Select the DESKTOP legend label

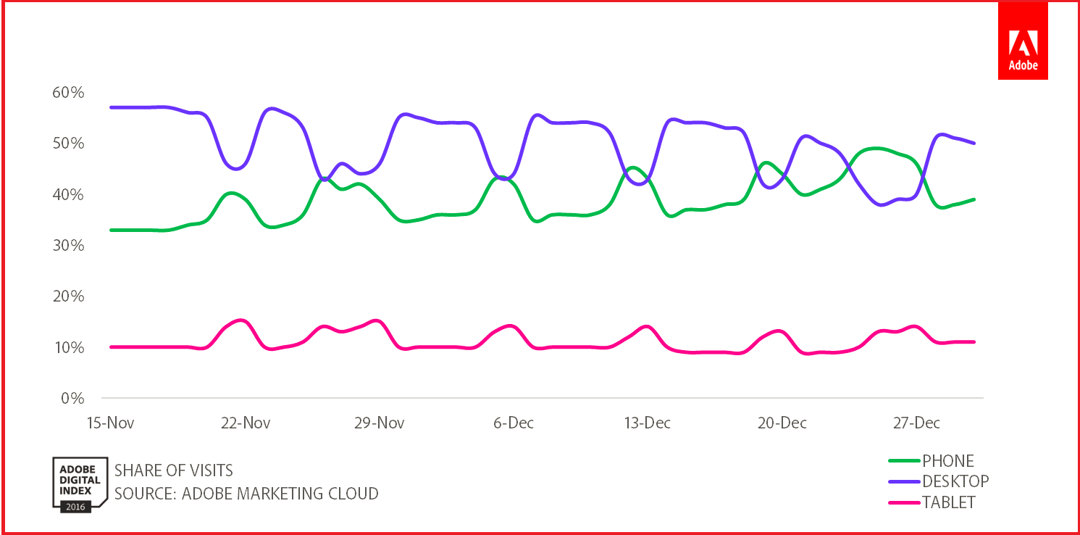[955, 481]
